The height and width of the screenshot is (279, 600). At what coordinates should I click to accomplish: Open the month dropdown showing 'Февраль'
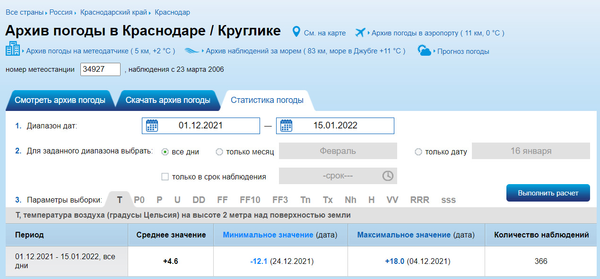338,151
